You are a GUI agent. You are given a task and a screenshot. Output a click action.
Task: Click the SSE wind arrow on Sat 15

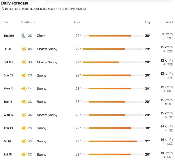164,157
